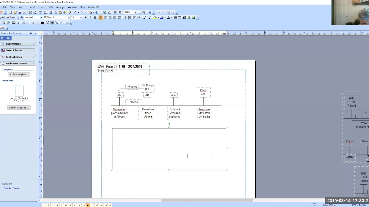
Task: Go to page 1 in page sorter
Action: (x=44, y=205)
